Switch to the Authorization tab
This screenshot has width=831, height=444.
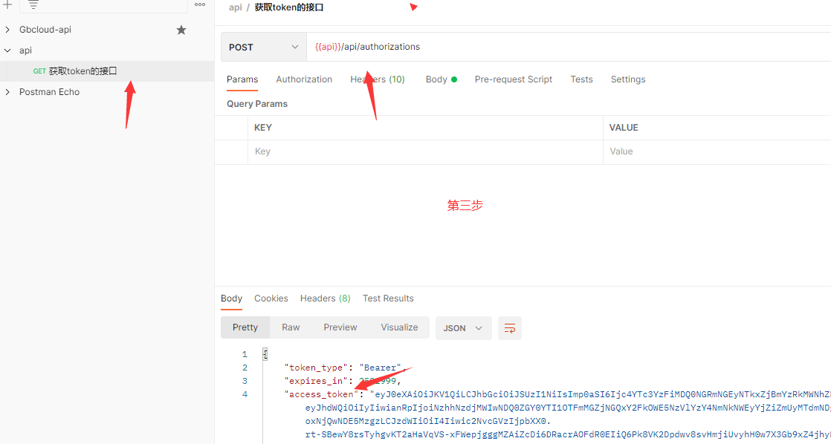tap(304, 79)
